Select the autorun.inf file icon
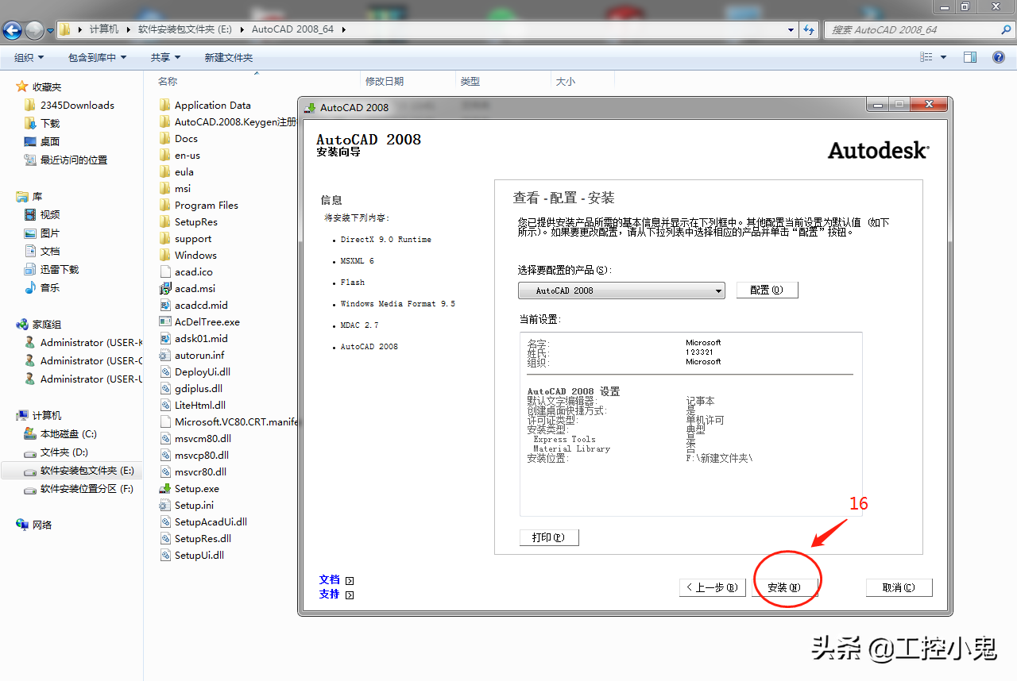The width and height of the screenshot is (1017, 681). click(165, 356)
